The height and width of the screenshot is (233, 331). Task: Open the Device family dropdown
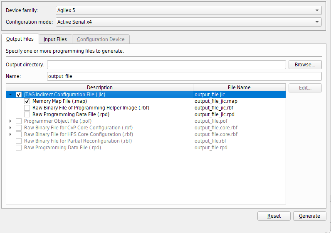(x=188, y=10)
